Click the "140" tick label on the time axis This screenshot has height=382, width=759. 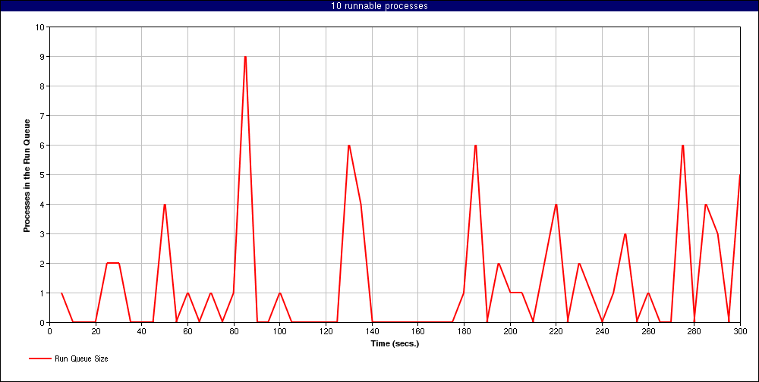pyautogui.click(x=372, y=331)
